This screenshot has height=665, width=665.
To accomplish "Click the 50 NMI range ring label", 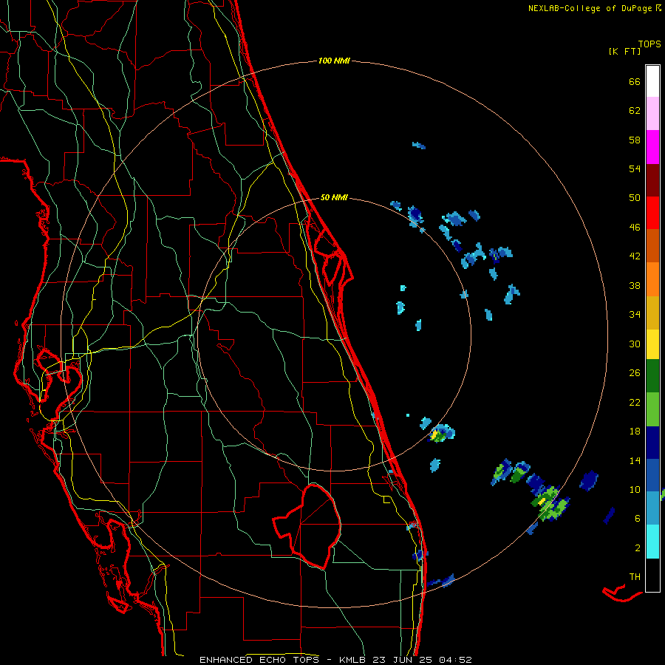I will click(x=334, y=197).
